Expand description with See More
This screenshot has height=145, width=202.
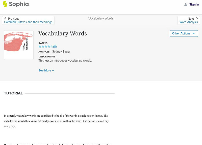pyautogui.click(x=45, y=70)
